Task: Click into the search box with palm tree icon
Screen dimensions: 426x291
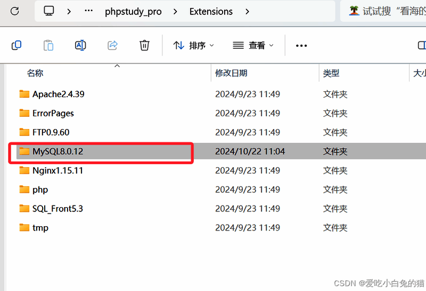Action: point(383,11)
